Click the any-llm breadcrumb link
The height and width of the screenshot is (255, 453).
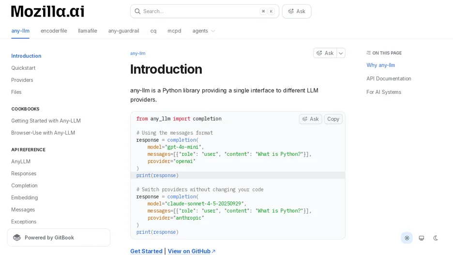(x=138, y=53)
